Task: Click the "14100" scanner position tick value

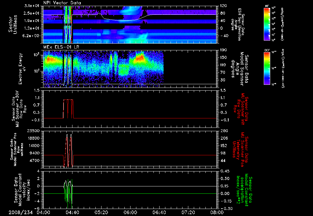Action: point(33,146)
